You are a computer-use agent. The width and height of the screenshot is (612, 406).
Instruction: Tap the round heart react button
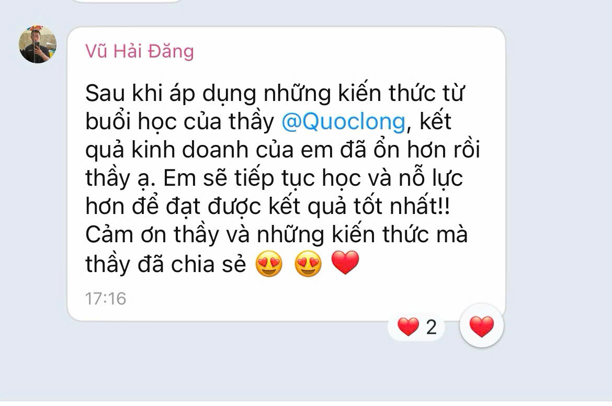[x=482, y=326]
